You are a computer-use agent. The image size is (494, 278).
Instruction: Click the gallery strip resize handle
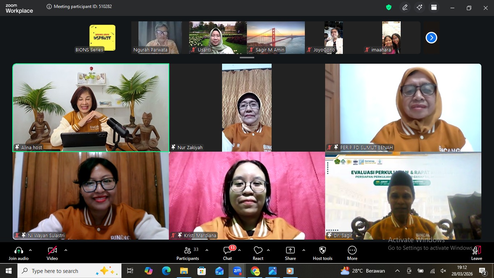pos(247,58)
